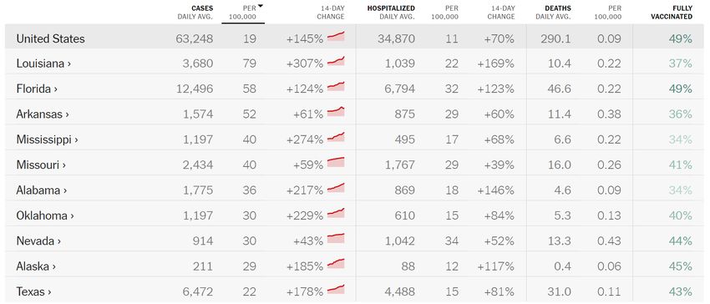
Task: Sort by Hospitalized daily avg. header
Action: pos(391,13)
